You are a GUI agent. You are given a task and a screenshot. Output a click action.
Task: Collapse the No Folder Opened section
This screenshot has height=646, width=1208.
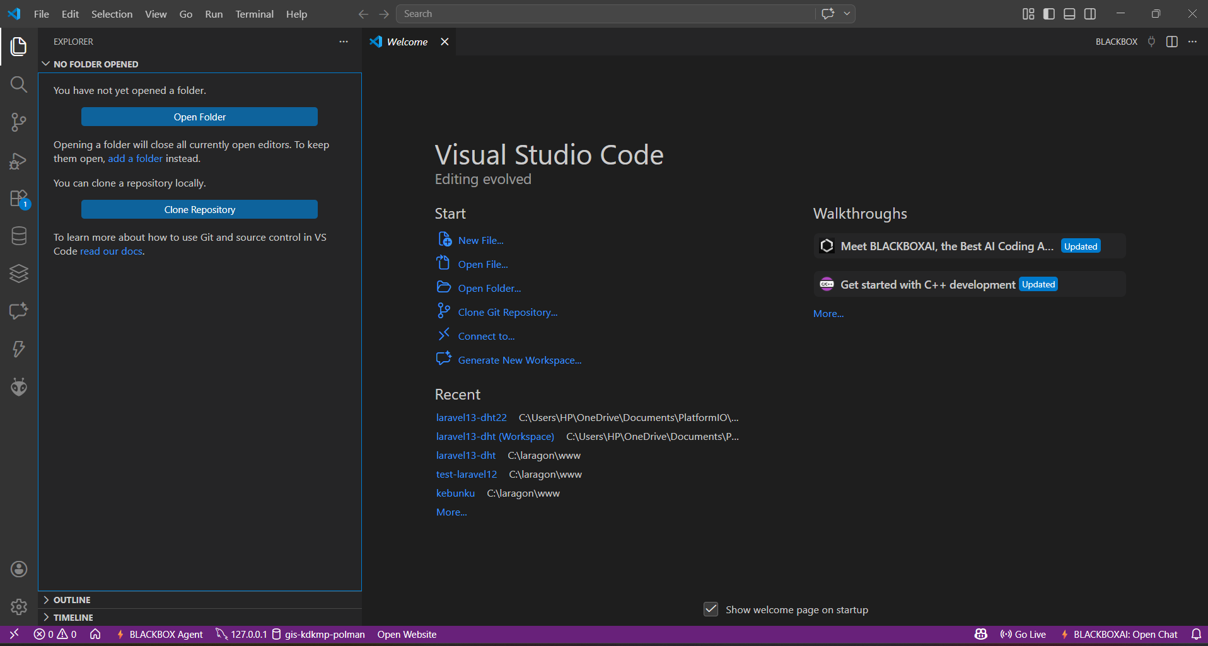pos(200,64)
